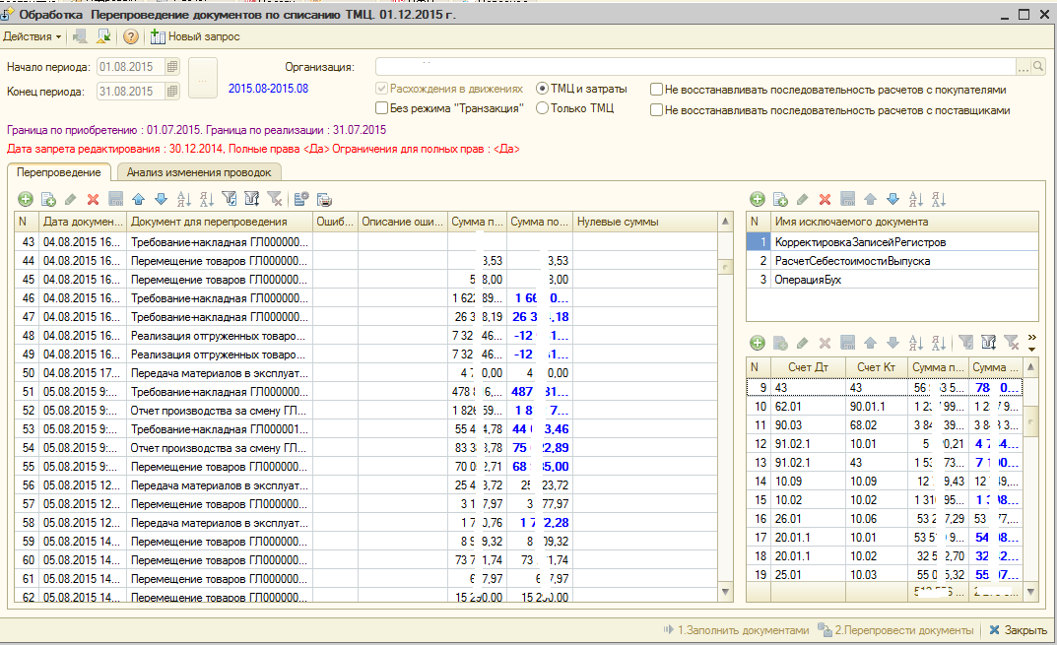Click the help question mark icon
Image resolution: width=1057 pixels, height=645 pixels.
point(130,36)
